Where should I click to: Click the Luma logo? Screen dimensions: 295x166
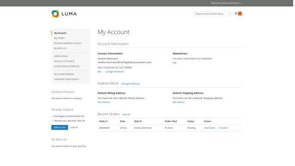coord(64,14)
